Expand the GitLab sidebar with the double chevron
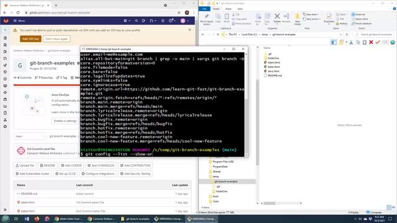 (5, 210)
